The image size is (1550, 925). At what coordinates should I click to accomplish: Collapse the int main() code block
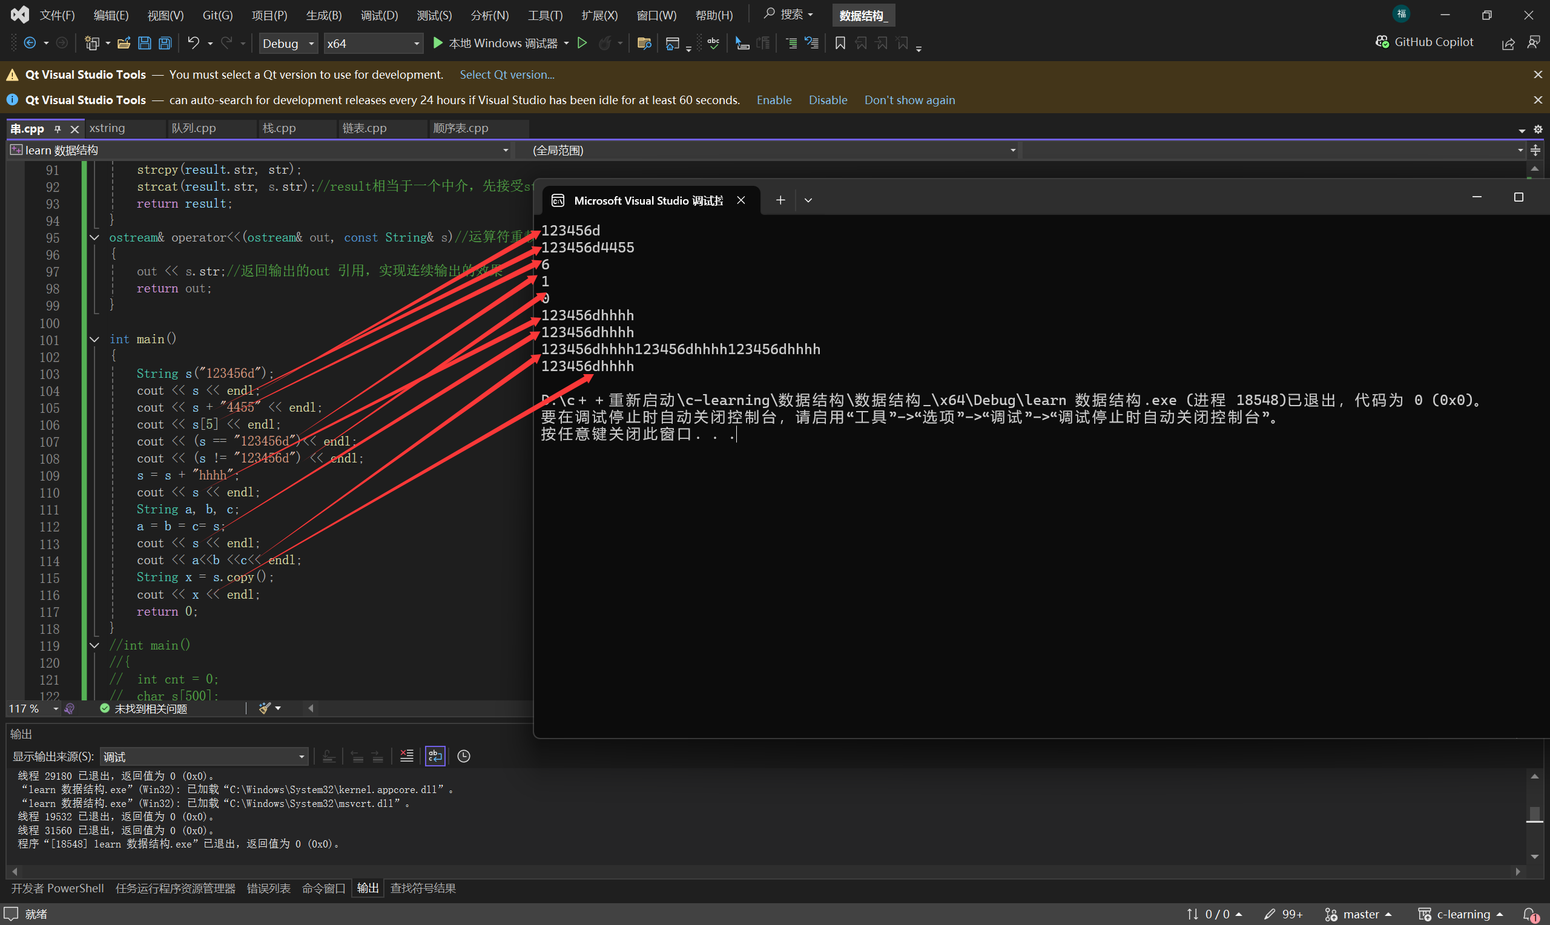pos(94,339)
